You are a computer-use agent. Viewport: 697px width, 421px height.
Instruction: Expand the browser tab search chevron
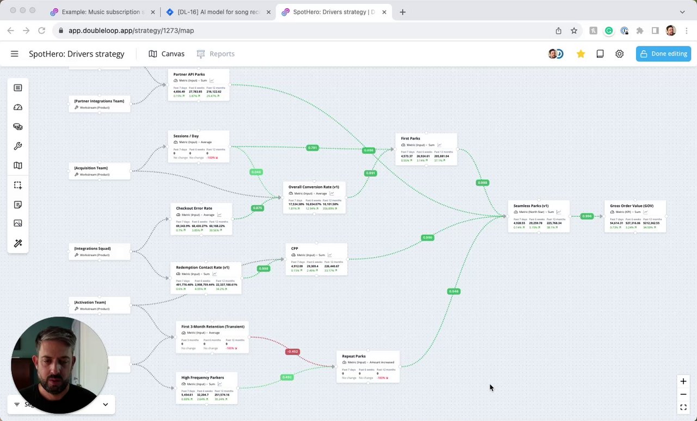(682, 12)
